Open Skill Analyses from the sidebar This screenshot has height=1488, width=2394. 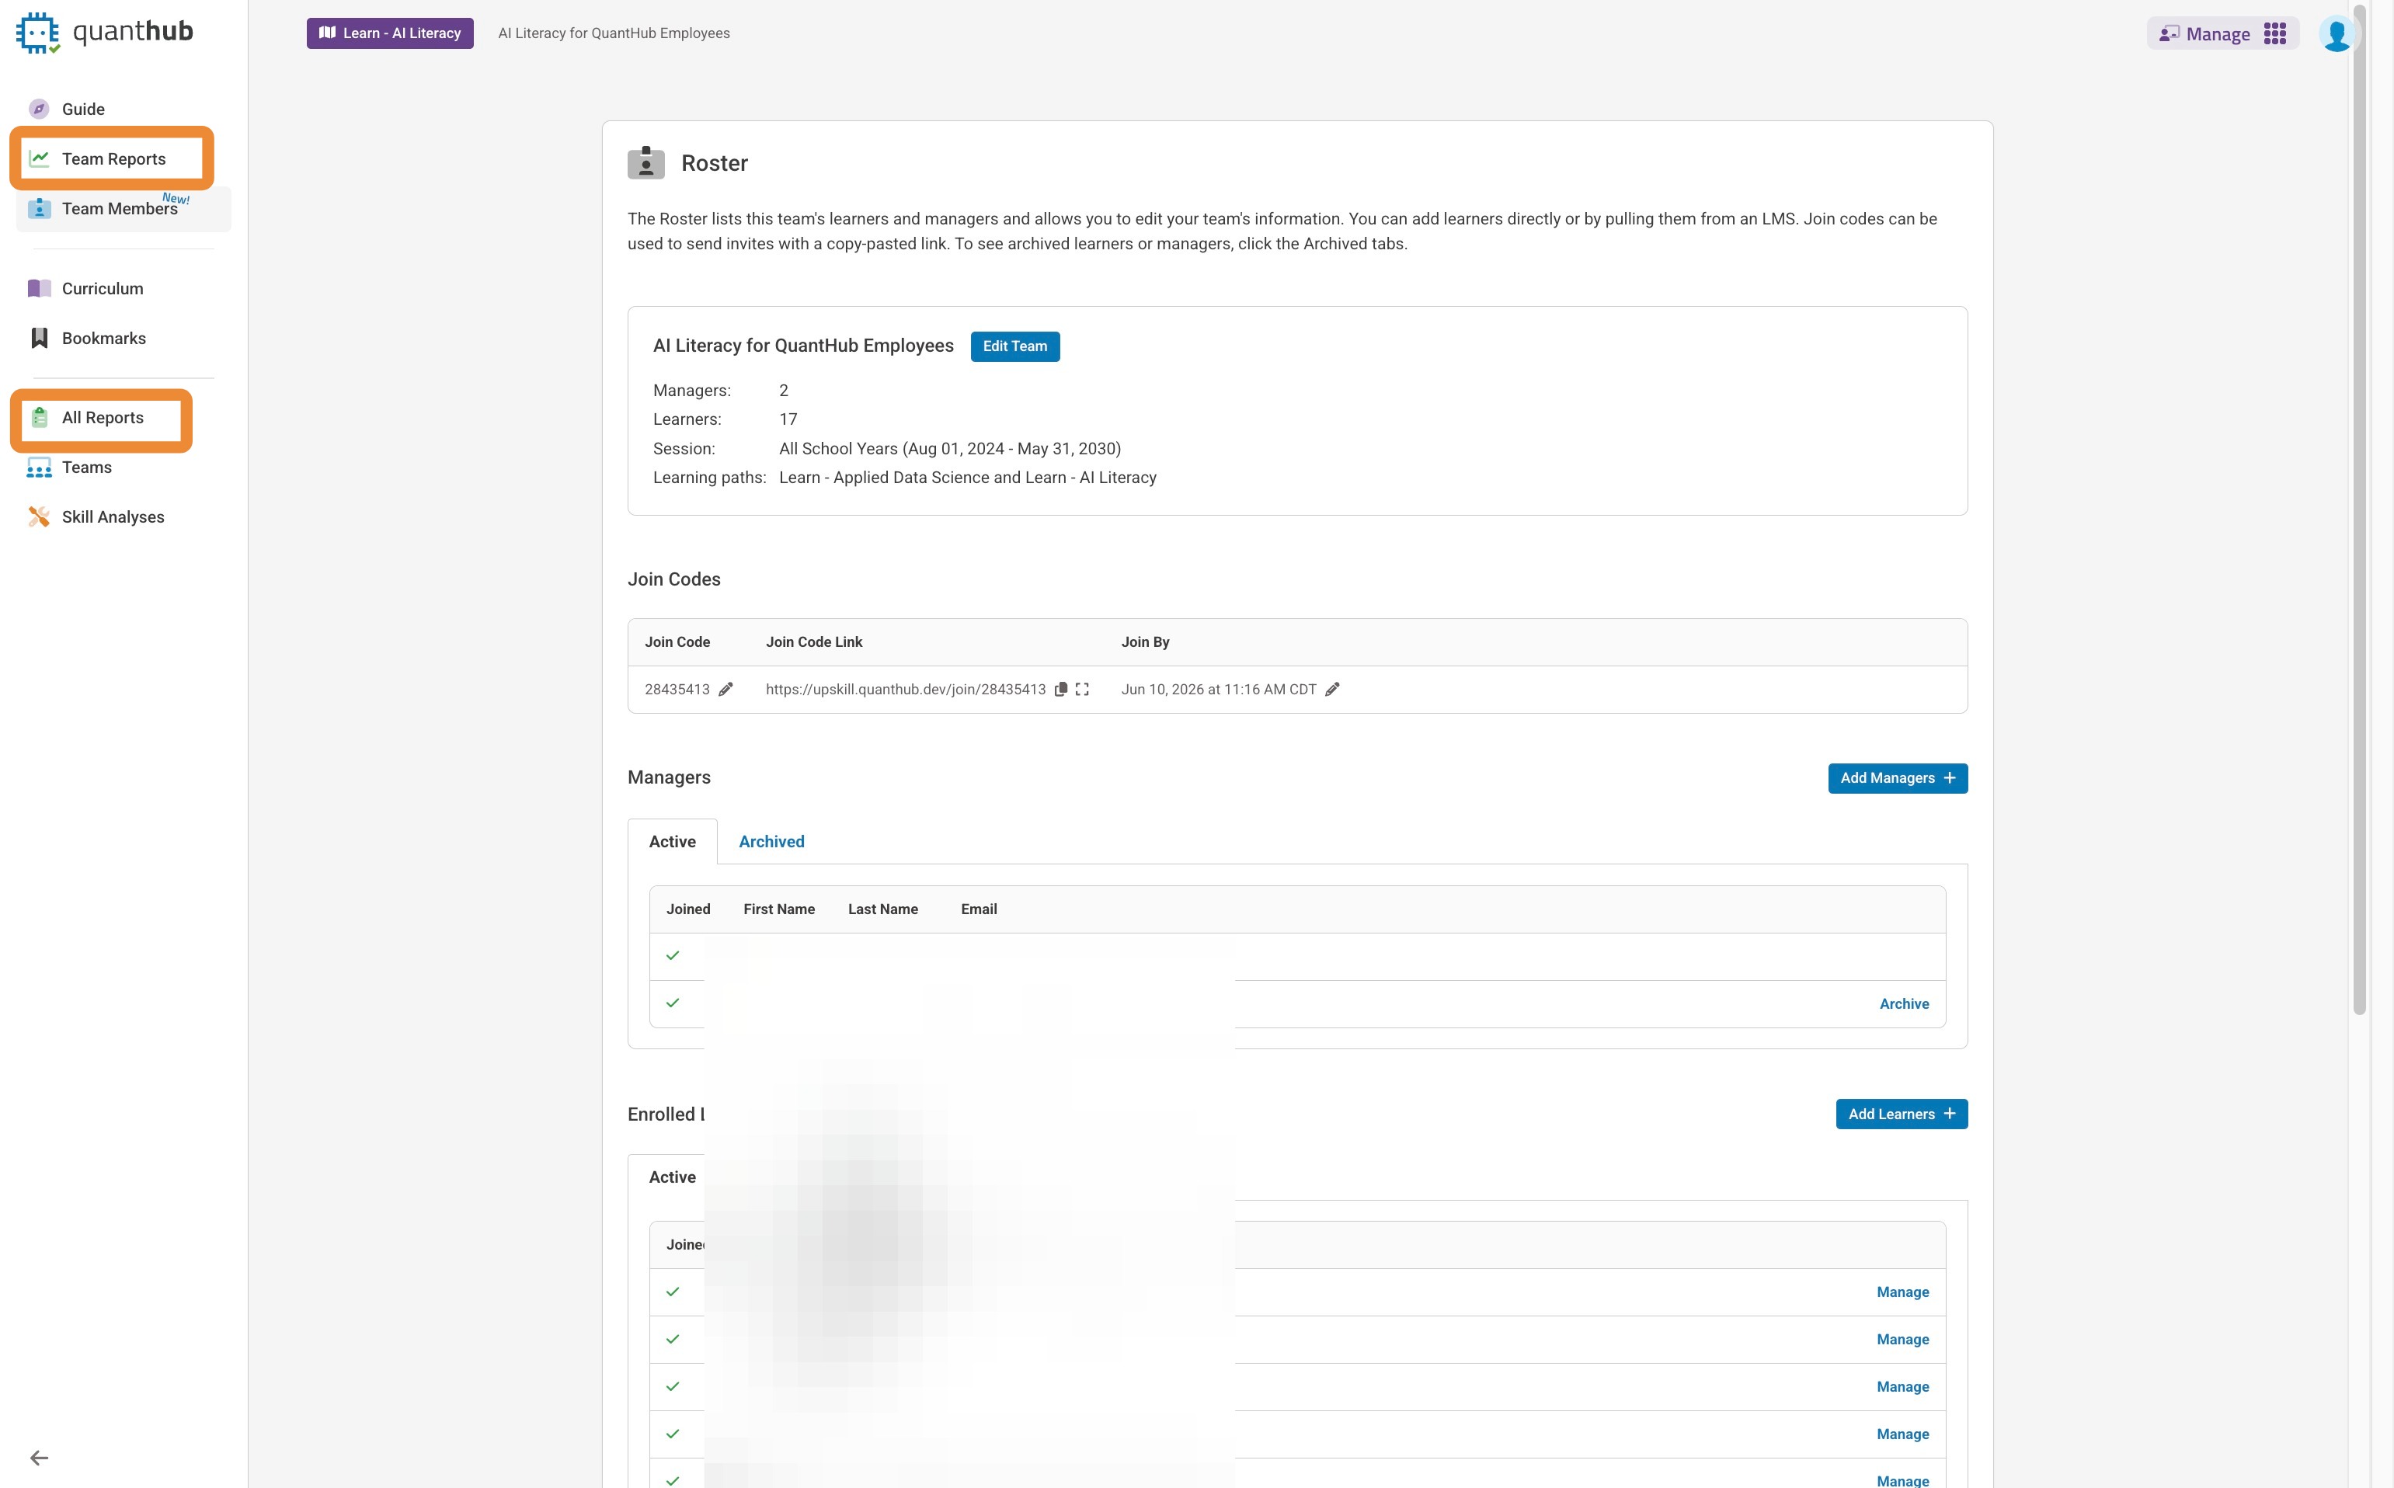pos(112,516)
